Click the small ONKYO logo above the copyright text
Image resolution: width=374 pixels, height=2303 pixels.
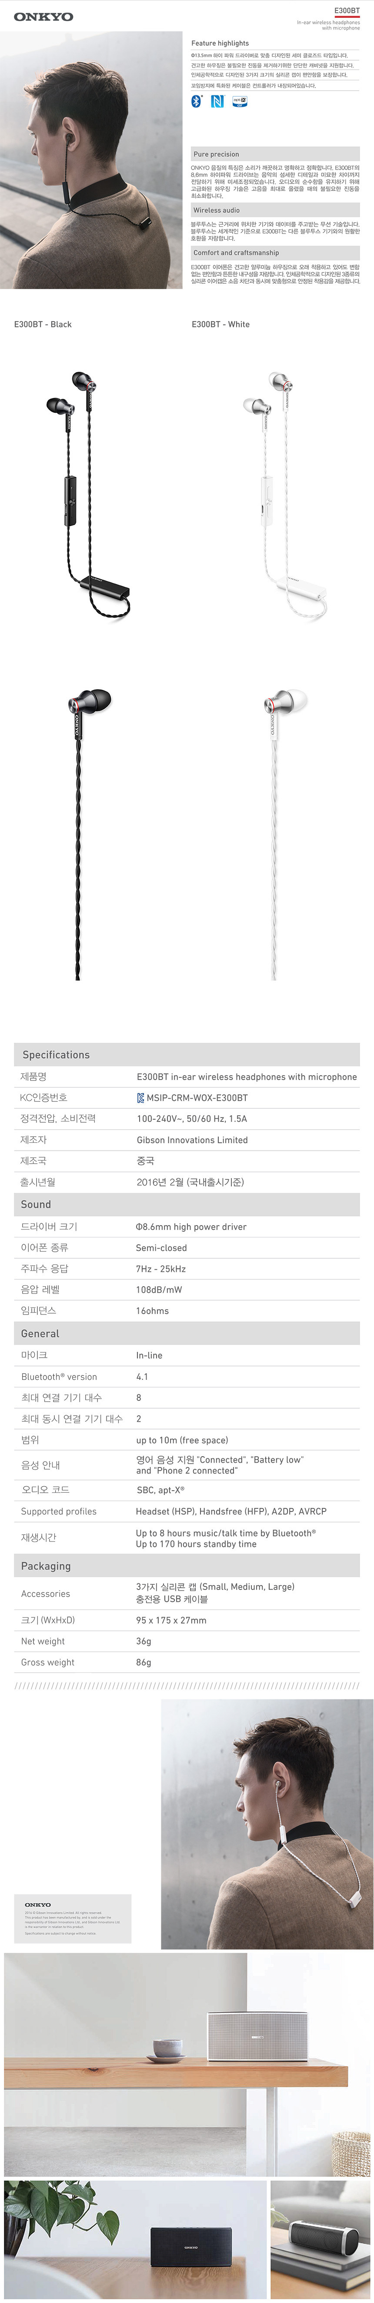tap(37, 1905)
